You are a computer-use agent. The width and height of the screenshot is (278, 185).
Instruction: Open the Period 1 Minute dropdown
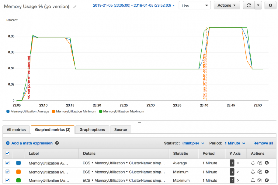point(235,143)
